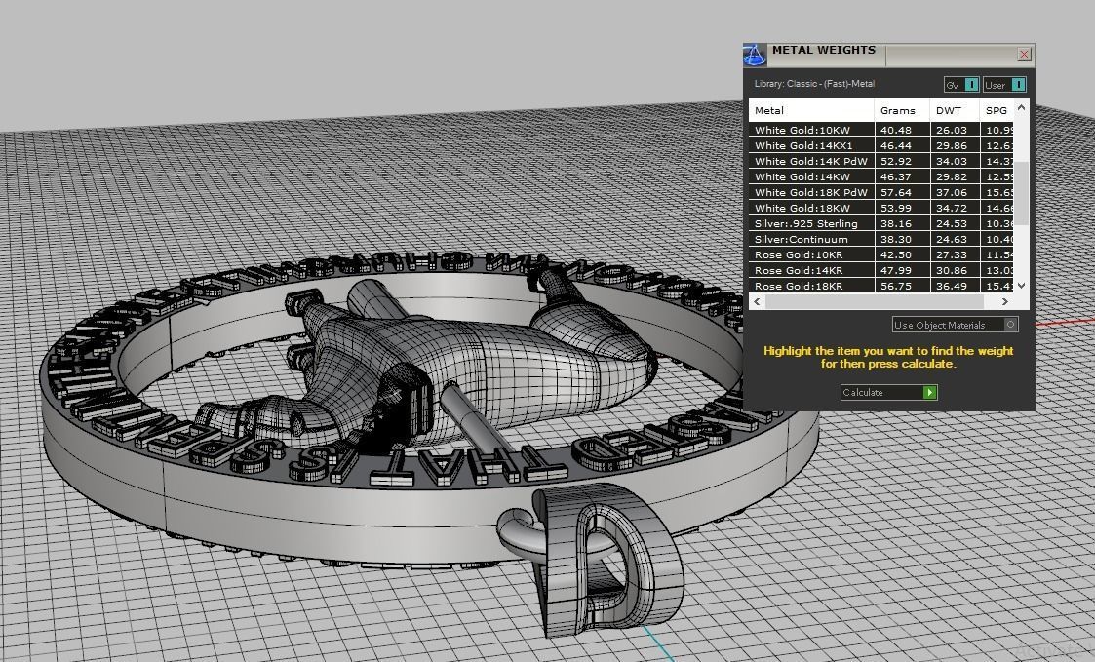Click the 38.16 grams value
This screenshot has width=1095, height=662.
click(896, 223)
